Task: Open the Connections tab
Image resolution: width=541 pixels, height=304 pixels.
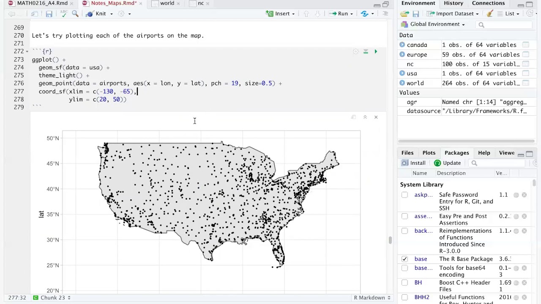Action: click(x=488, y=3)
